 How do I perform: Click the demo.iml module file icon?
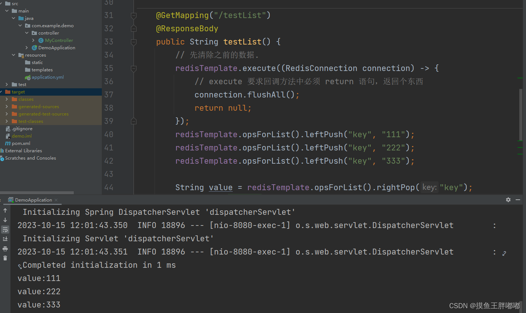pos(8,136)
